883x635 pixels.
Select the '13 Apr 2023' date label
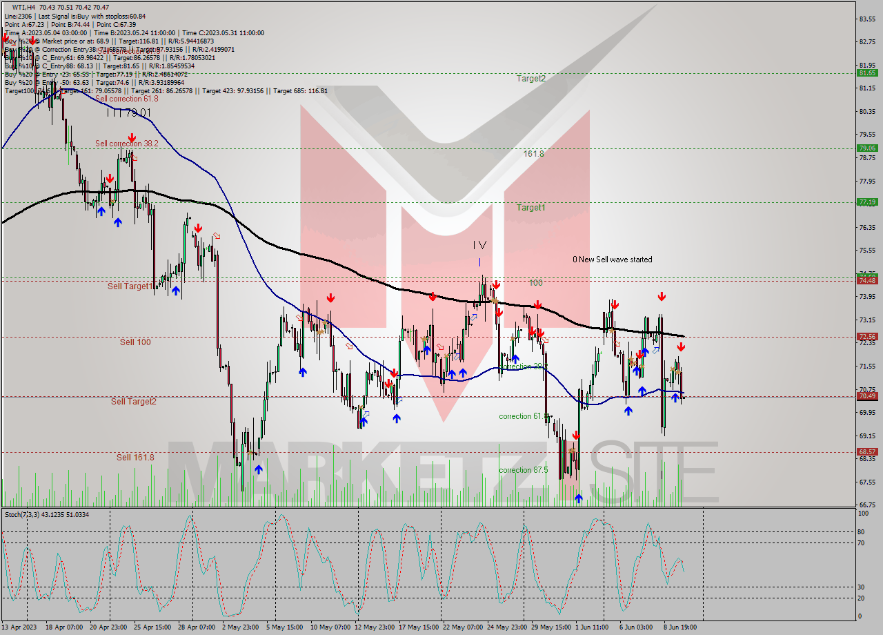tap(21, 628)
